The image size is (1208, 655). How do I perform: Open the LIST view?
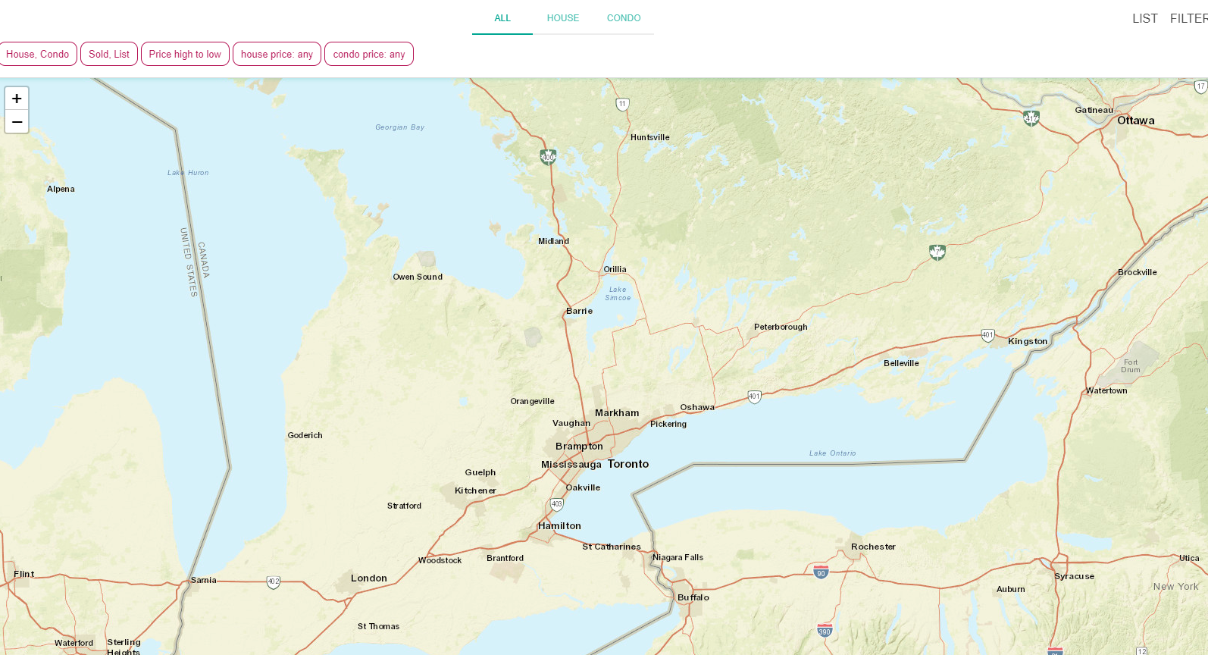(x=1145, y=18)
